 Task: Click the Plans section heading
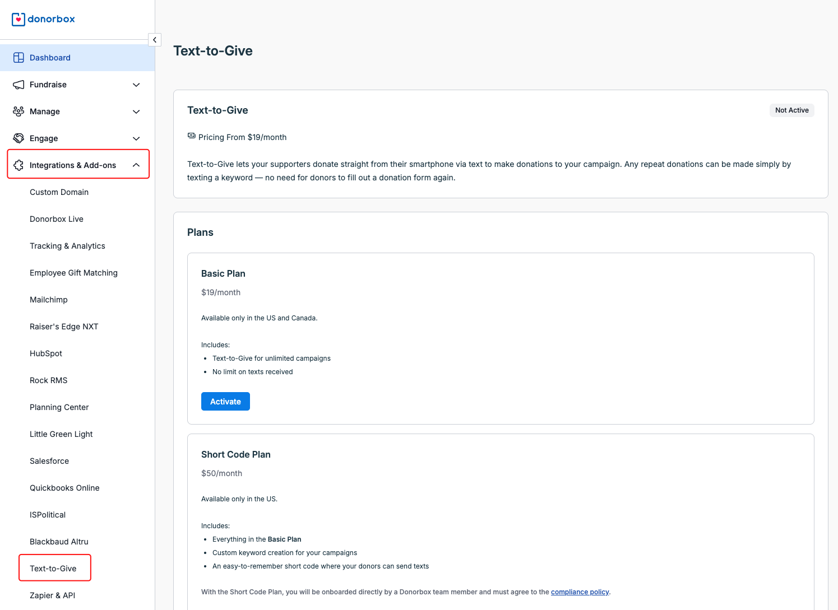coord(200,232)
